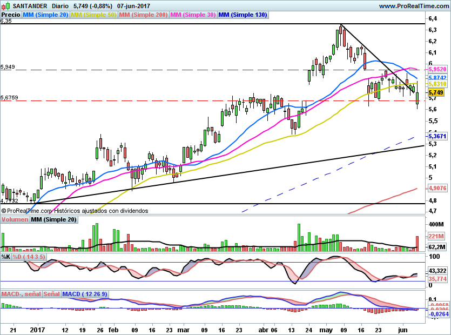Click the yellow MM (Simple 50) label

pyautogui.click(x=93, y=15)
